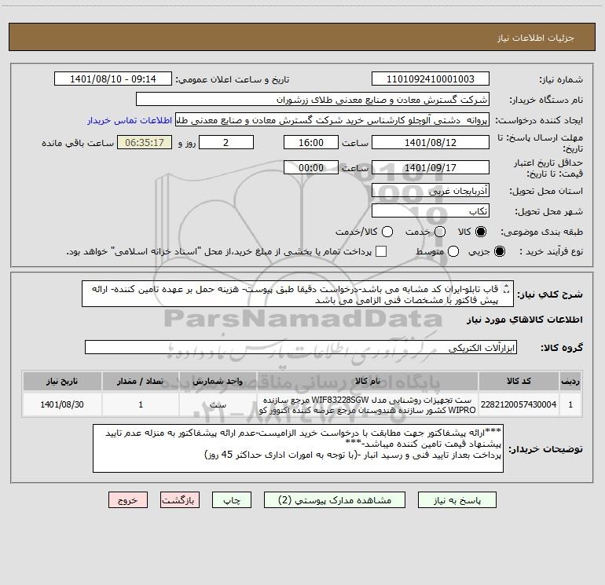The image size is (605, 585).
Task: Click the unit cell ست
Action: point(218,404)
